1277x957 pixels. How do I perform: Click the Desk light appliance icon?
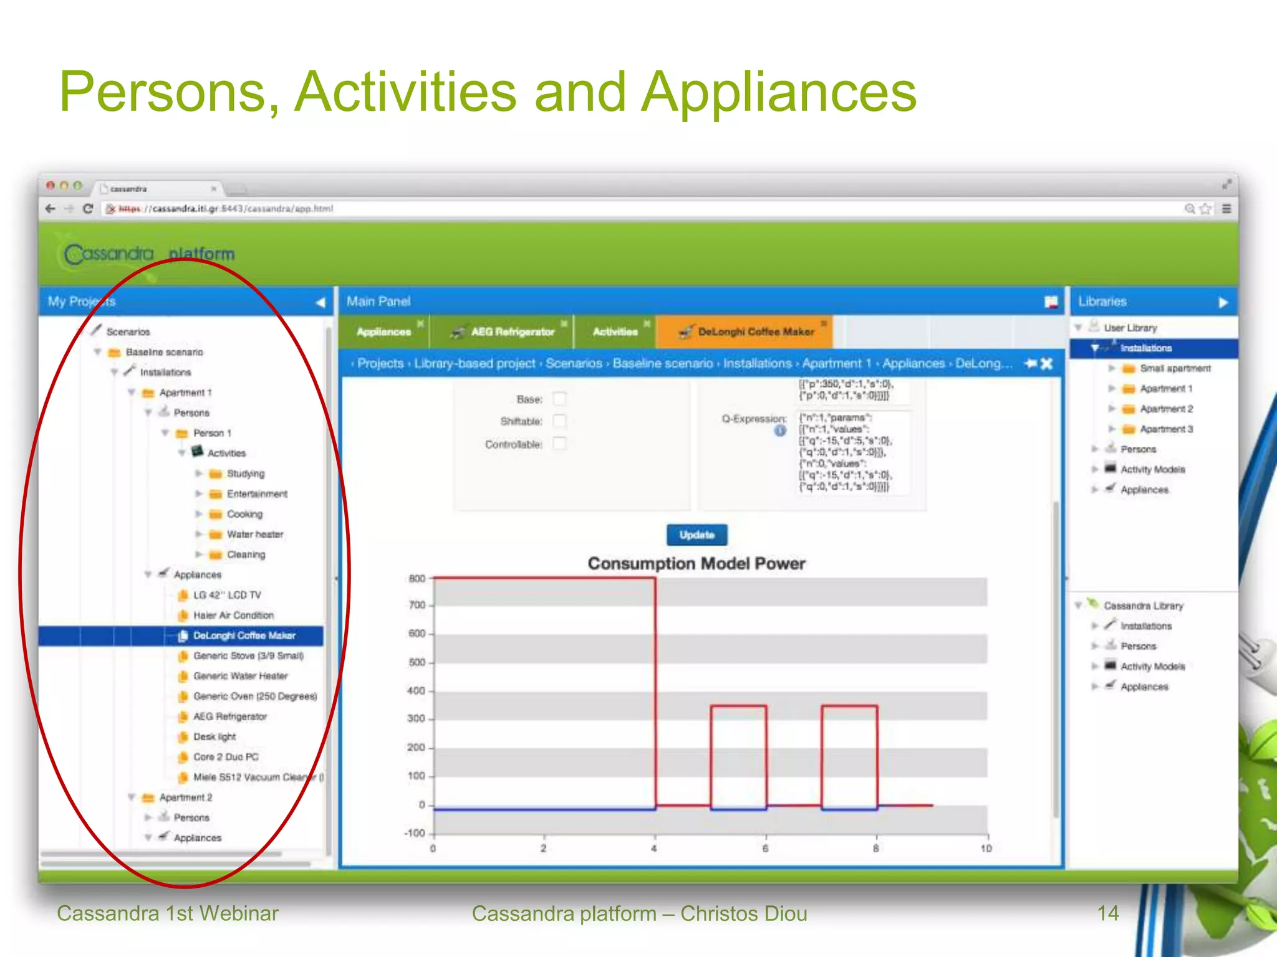click(x=183, y=737)
